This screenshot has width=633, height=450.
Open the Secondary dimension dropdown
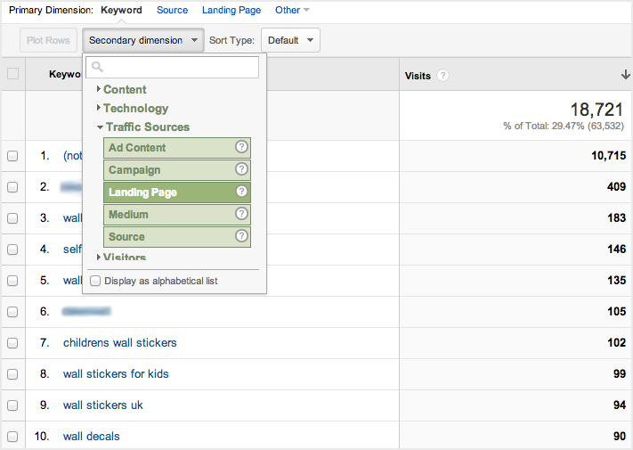(142, 40)
